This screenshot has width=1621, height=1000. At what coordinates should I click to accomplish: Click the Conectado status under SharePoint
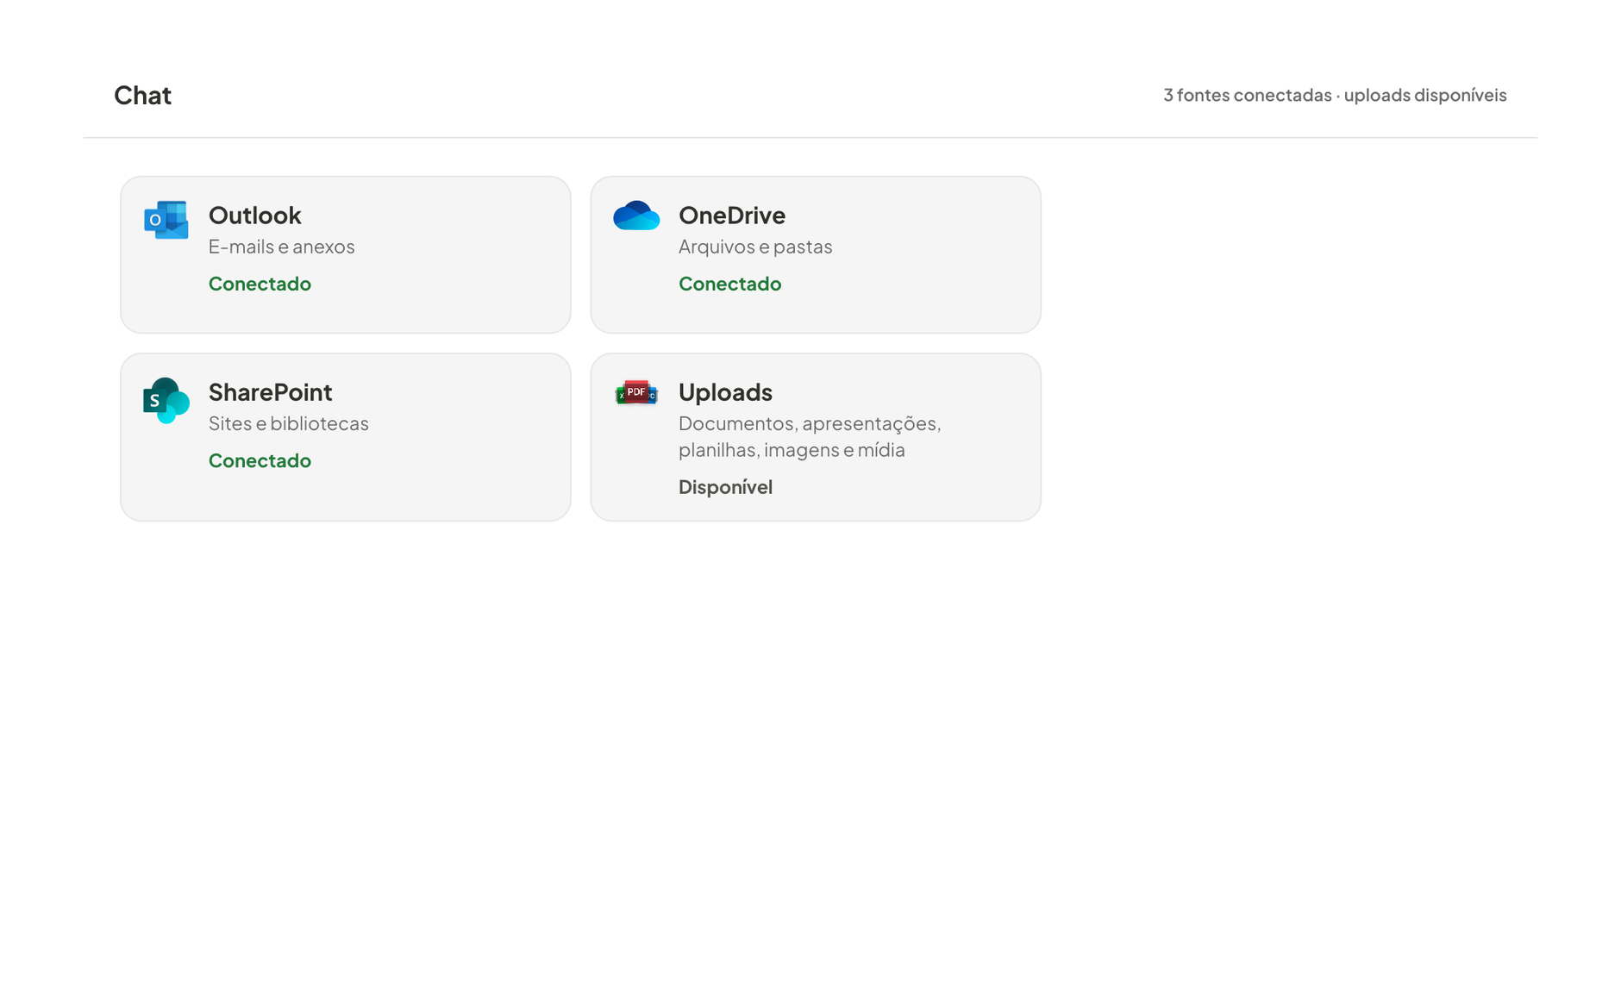click(x=260, y=460)
